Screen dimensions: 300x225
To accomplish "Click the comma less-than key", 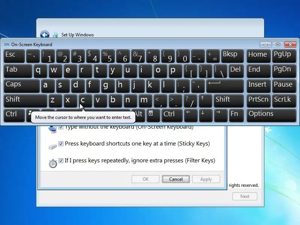I will (160, 101).
